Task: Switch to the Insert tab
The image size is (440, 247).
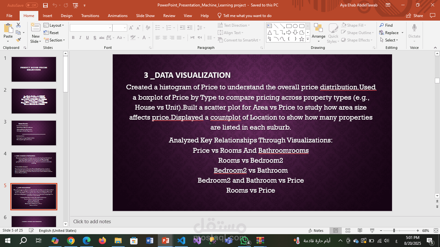Action: pos(47,16)
